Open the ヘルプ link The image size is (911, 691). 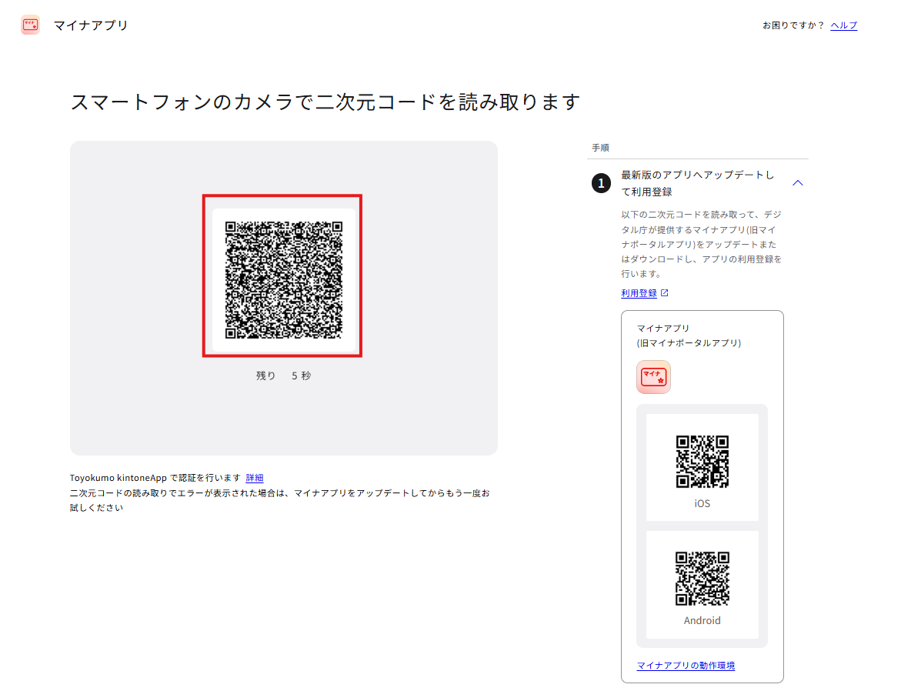(843, 25)
